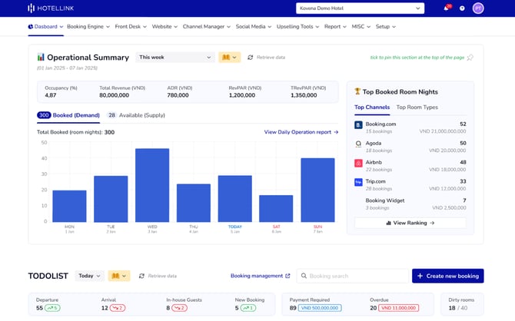Pin the Operational Summary section with pin icon
Screen dimensions: 515x321
(x=470, y=57)
